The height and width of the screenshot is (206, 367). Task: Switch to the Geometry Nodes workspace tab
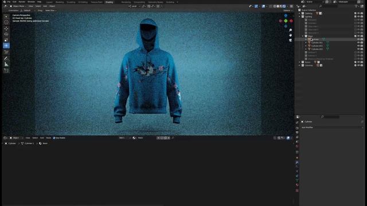155,2
